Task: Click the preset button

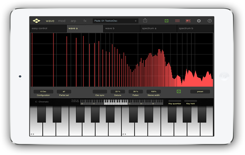Action: pyautogui.click(x=200, y=91)
